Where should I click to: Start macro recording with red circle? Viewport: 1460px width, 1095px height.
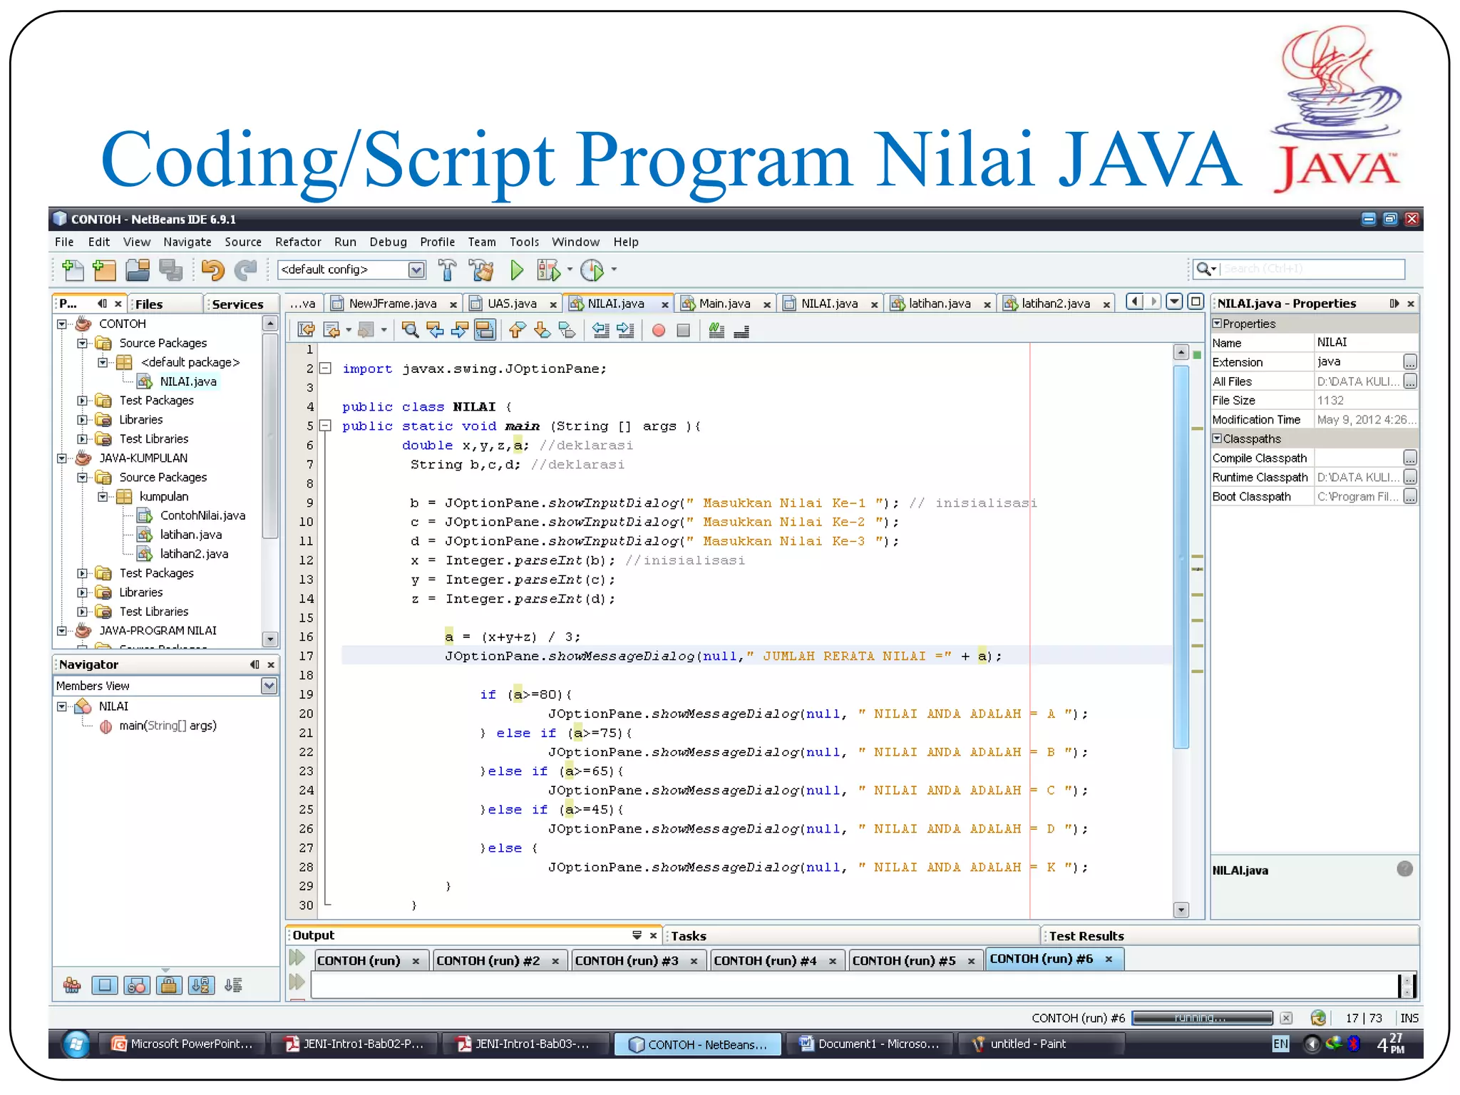[659, 330]
